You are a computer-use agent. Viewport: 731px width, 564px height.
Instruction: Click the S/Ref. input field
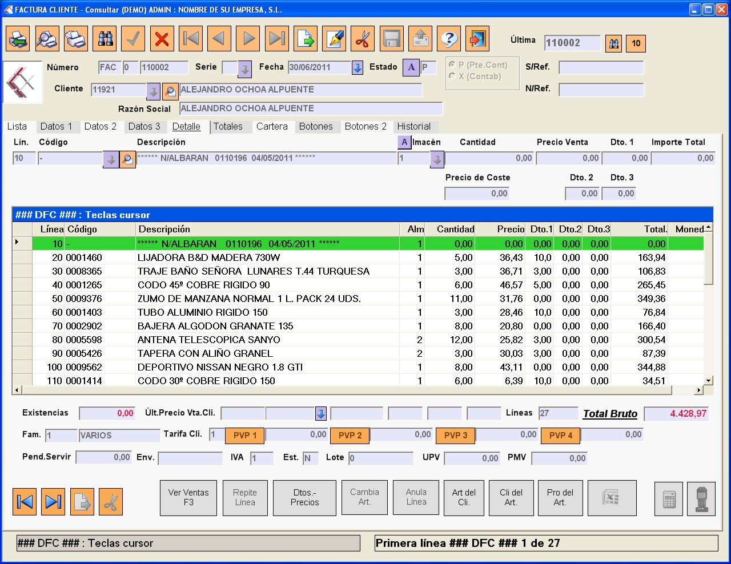[601, 68]
